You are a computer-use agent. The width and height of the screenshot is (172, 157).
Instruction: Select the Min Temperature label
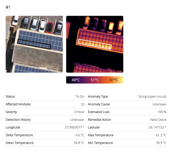(x=100, y=143)
